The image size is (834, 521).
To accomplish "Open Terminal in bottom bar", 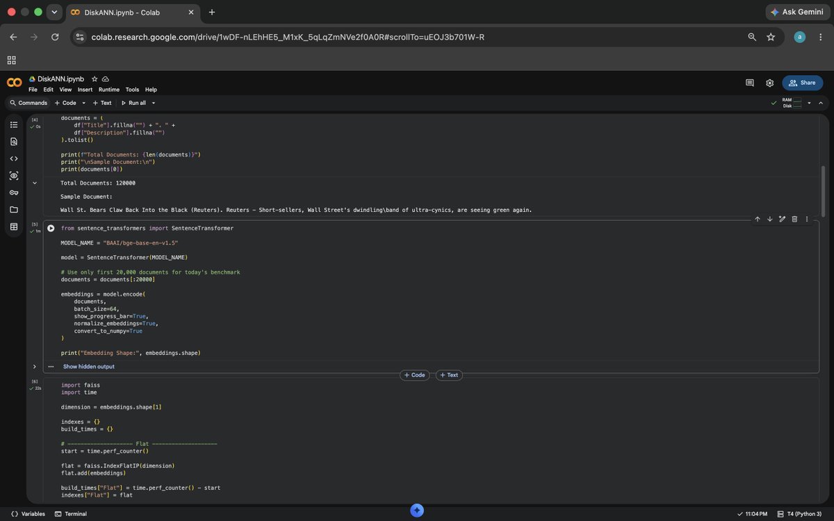I will 70,514.
